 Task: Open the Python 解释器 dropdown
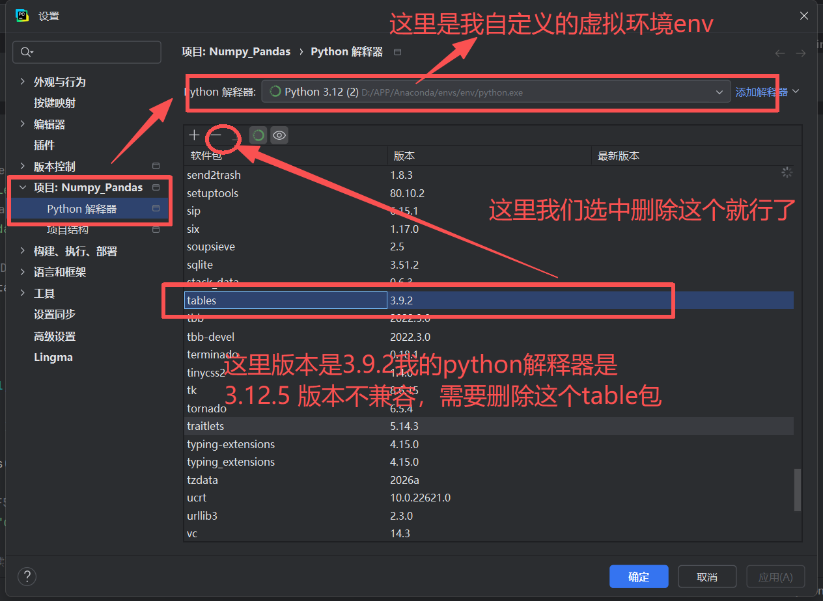click(495, 92)
